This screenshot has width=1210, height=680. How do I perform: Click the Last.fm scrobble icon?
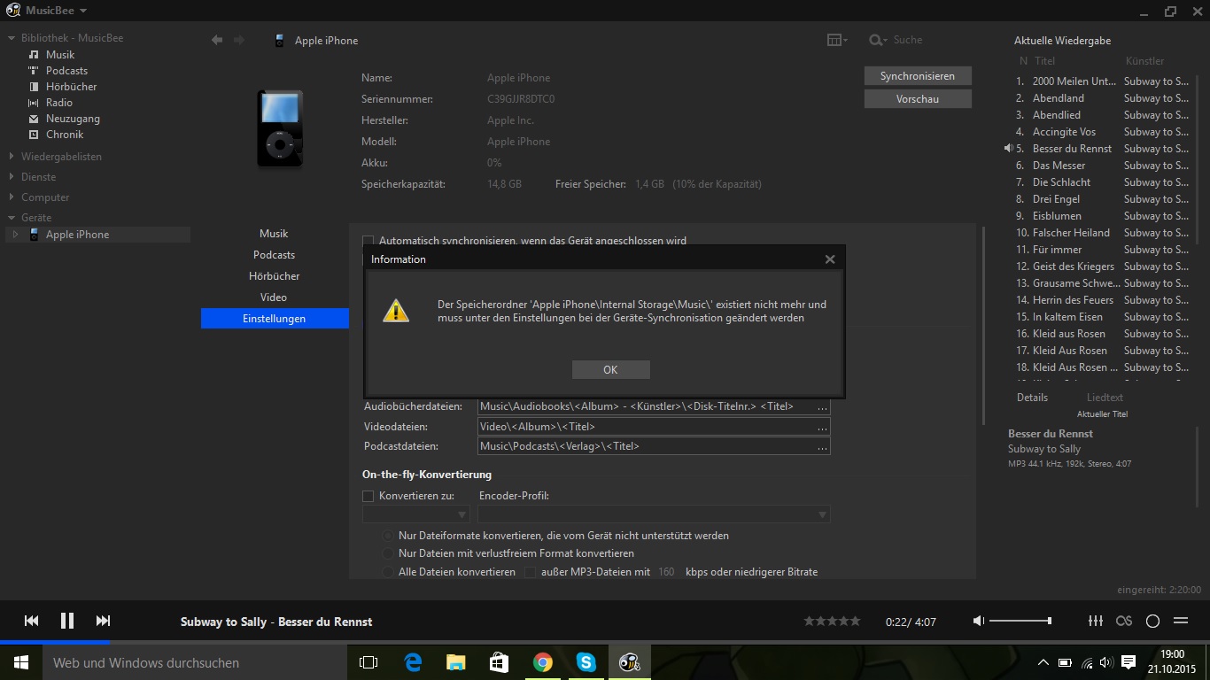coord(1124,621)
